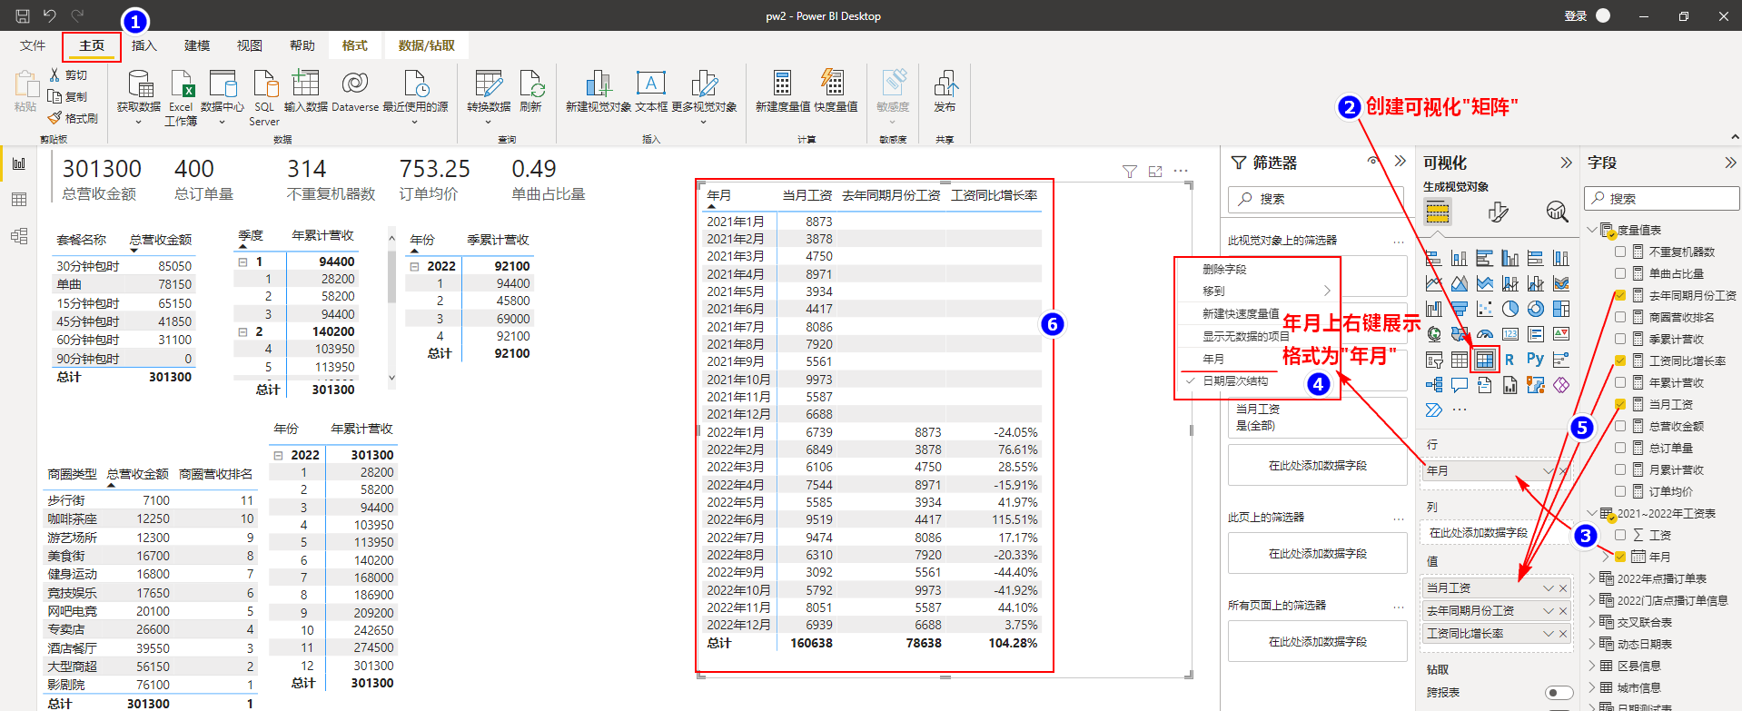The height and width of the screenshot is (711, 1742).
Task: Collapse the 可视化 pane chevron
Action: point(1566,163)
